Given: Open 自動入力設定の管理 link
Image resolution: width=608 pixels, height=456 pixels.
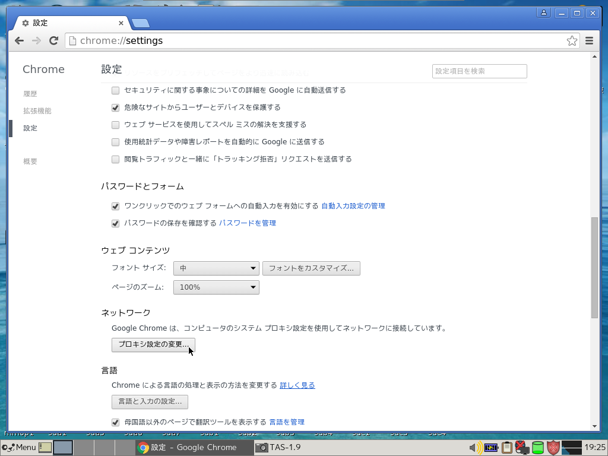Looking at the screenshot, I should [x=353, y=206].
